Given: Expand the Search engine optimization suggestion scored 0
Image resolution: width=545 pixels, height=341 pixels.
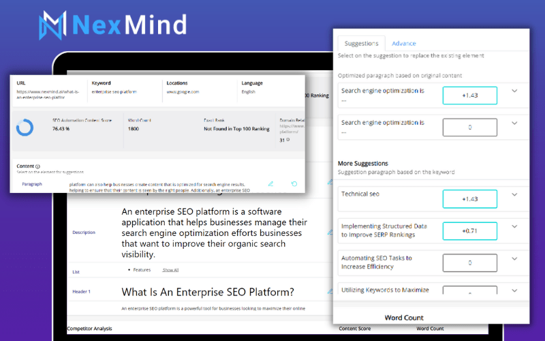Looking at the screenshot, I should coord(514,123).
